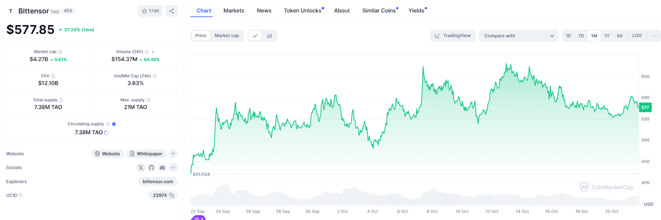Show FDV info tooltip icon

pos(53,76)
